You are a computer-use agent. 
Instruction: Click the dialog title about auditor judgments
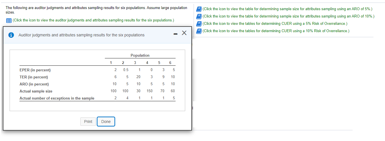[x=81, y=35]
